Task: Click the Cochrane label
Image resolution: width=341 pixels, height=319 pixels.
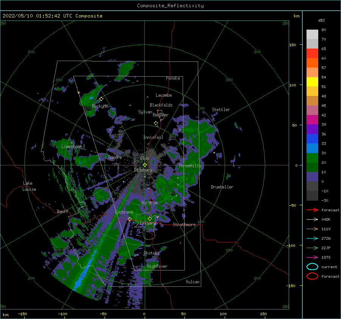Action: (x=124, y=212)
